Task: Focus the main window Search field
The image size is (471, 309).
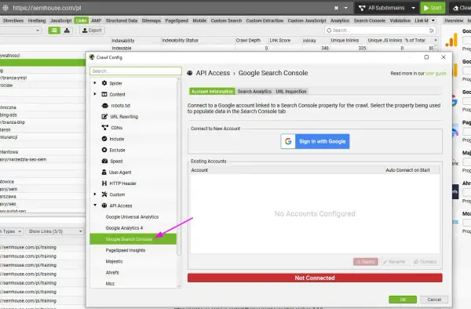Action: coord(380,31)
